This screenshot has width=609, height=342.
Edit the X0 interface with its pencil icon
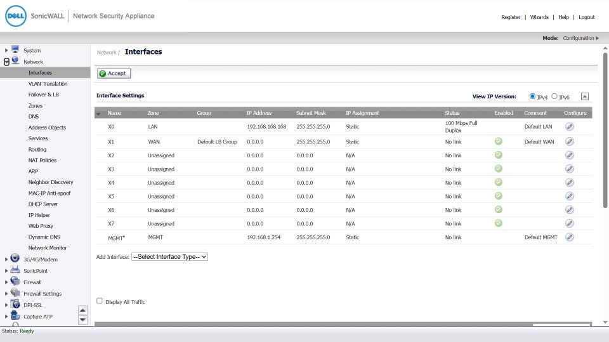tap(570, 126)
